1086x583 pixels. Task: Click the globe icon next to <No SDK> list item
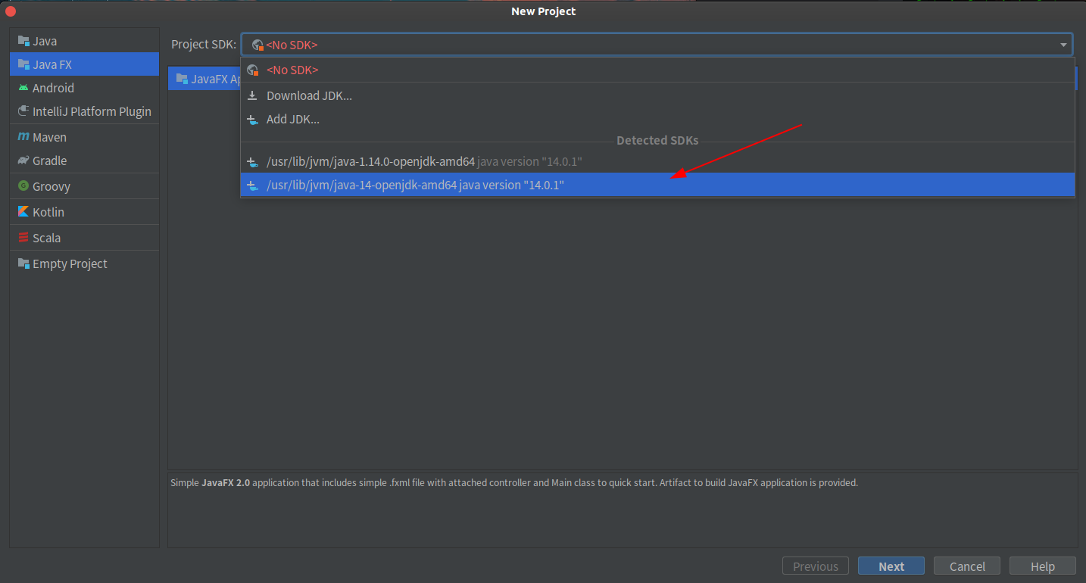pos(253,70)
